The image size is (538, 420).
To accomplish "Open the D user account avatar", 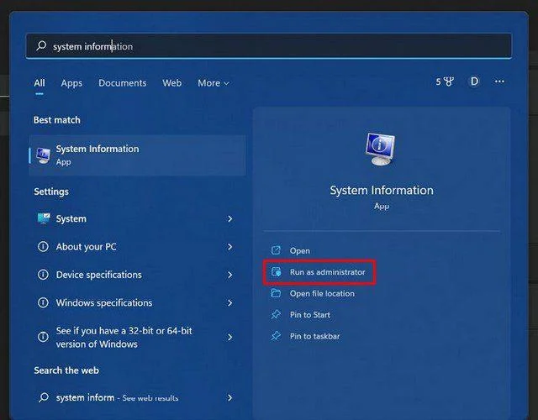I will (x=474, y=81).
